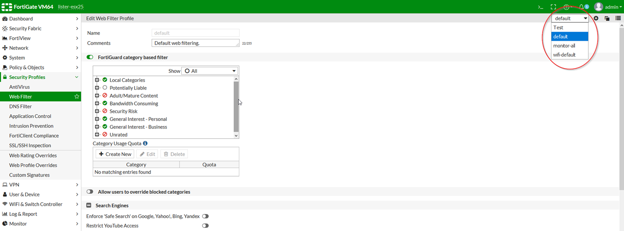Click the category list vertical scrollbar
Image resolution: width=624 pixels, height=231 pixels.
point(236,107)
